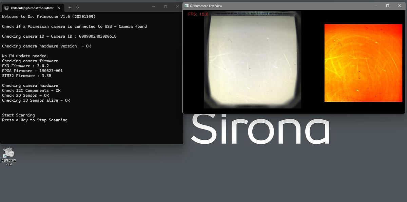Open the CEREC SW 5.3.4 desktop shortcut

point(8,157)
